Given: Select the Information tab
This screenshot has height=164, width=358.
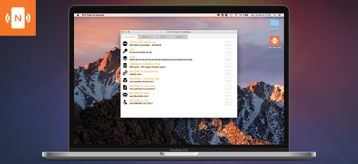Looking at the screenshot, I should pyautogui.click(x=129, y=37).
